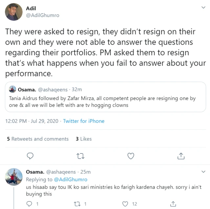Click the @AdilGhumro mention in the Replying to line

(71, 179)
